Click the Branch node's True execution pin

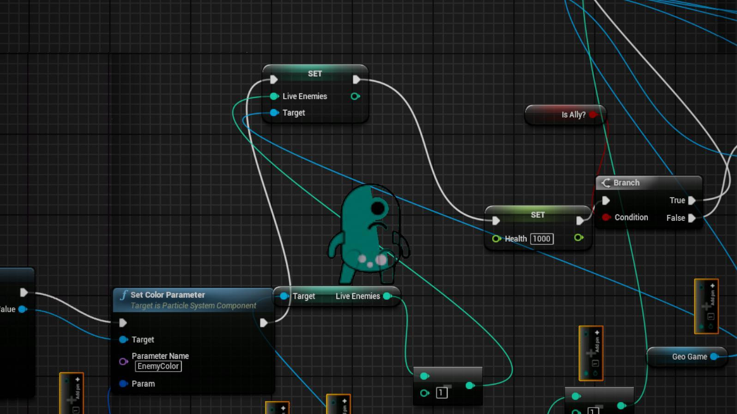point(692,200)
